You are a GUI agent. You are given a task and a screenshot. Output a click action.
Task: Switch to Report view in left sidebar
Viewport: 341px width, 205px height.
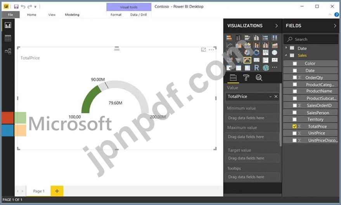click(x=8, y=25)
